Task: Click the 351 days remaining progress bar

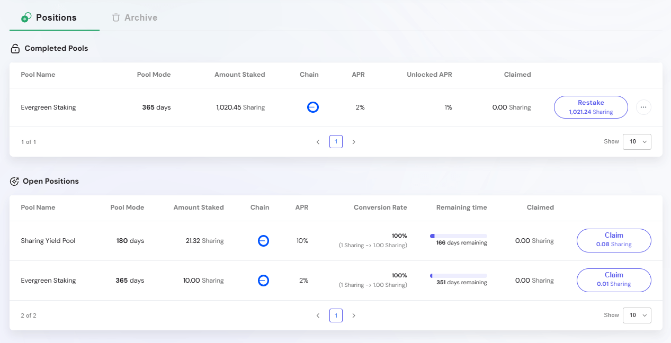Action: [x=459, y=275]
